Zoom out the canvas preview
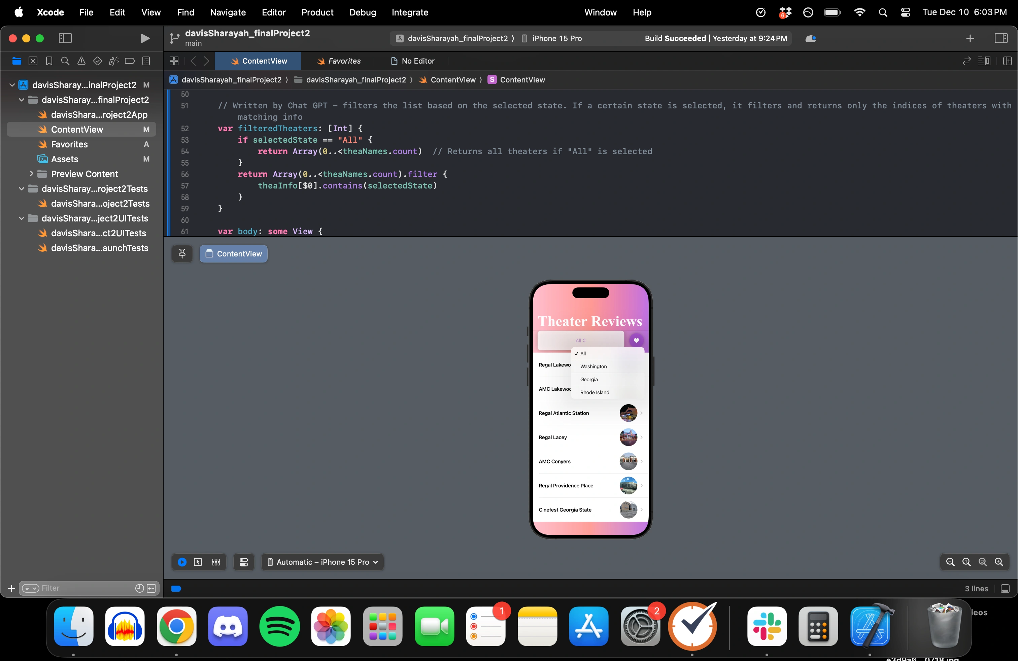Screen dimensions: 1018x661 [950, 562]
